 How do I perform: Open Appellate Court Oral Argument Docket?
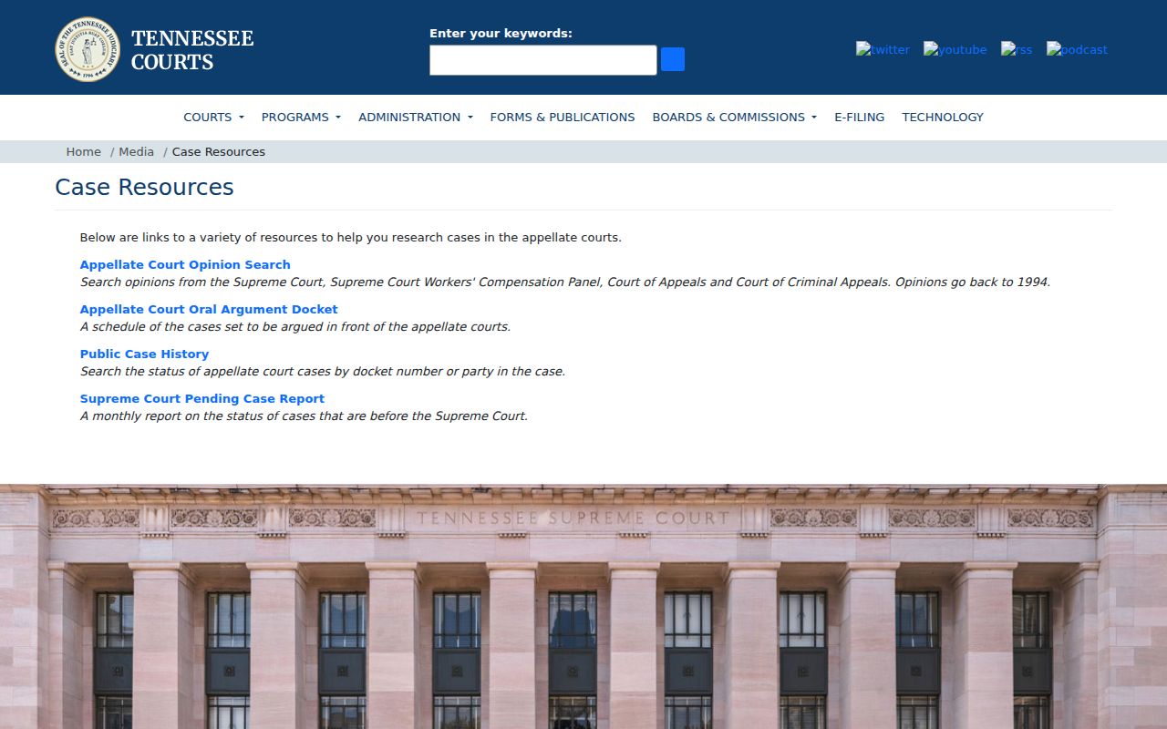[209, 309]
